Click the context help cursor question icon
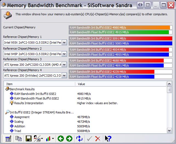 (108, 139)
